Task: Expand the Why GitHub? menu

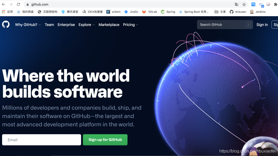Action: pos(28,25)
